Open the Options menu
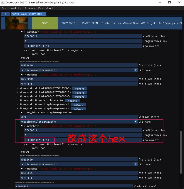The width and height of the screenshot is (184, 189). tap(30, 8)
